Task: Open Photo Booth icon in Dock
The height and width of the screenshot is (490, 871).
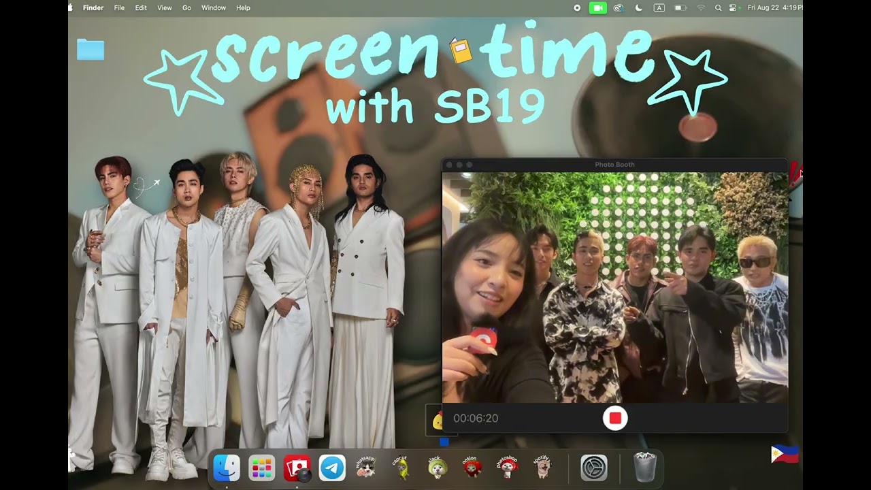Action: tap(297, 468)
